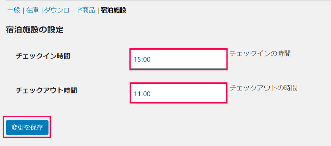The image size is (331, 146).
Task: Click the チェックアウトの時間 description text
Action: click(264, 88)
